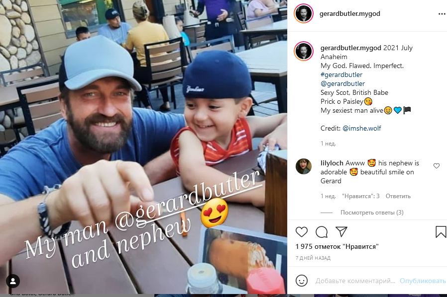Image resolution: width=447 pixels, height=297 pixels.
Task: Open the three-dot post options menu
Action: coord(442,14)
